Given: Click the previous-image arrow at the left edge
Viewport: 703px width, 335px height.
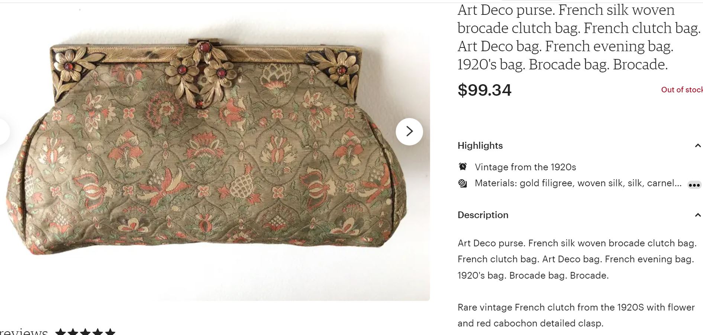Looking at the screenshot, I should [x=3, y=131].
